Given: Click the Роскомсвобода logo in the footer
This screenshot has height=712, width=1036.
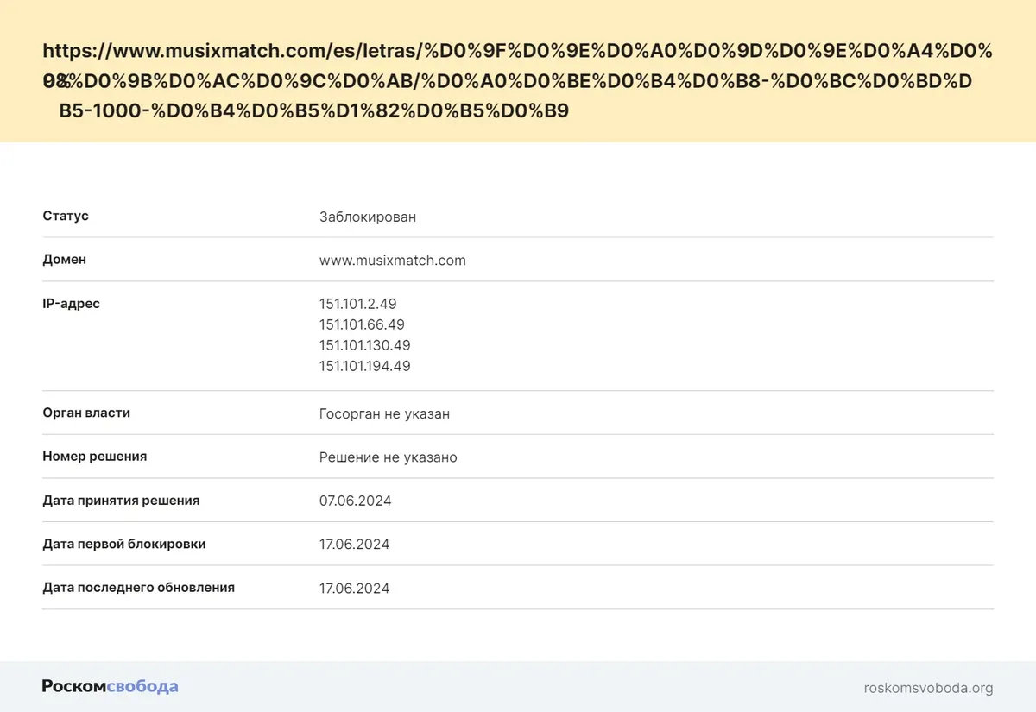Looking at the screenshot, I should point(110,687).
